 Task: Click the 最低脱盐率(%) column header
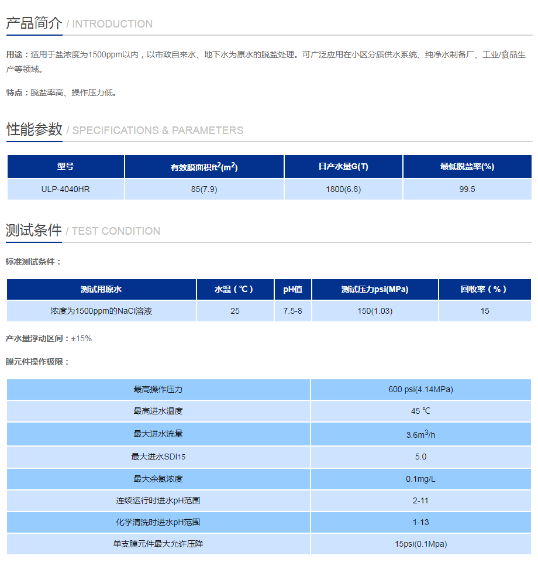[x=467, y=166]
